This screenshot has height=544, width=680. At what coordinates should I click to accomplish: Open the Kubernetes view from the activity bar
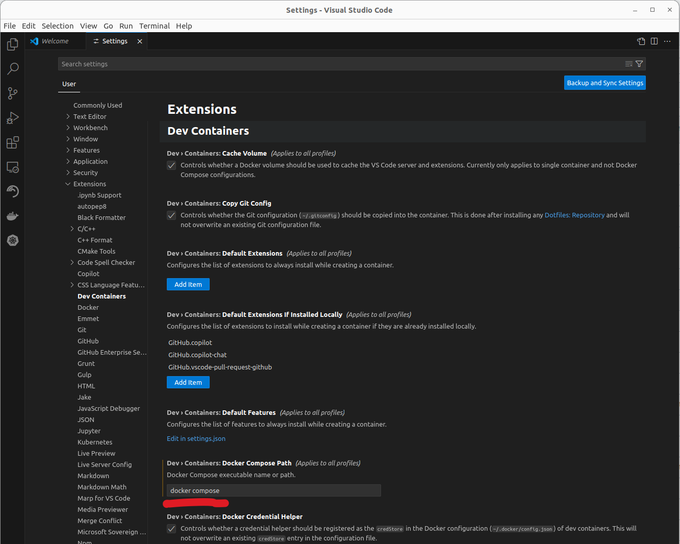(x=12, y=240)
